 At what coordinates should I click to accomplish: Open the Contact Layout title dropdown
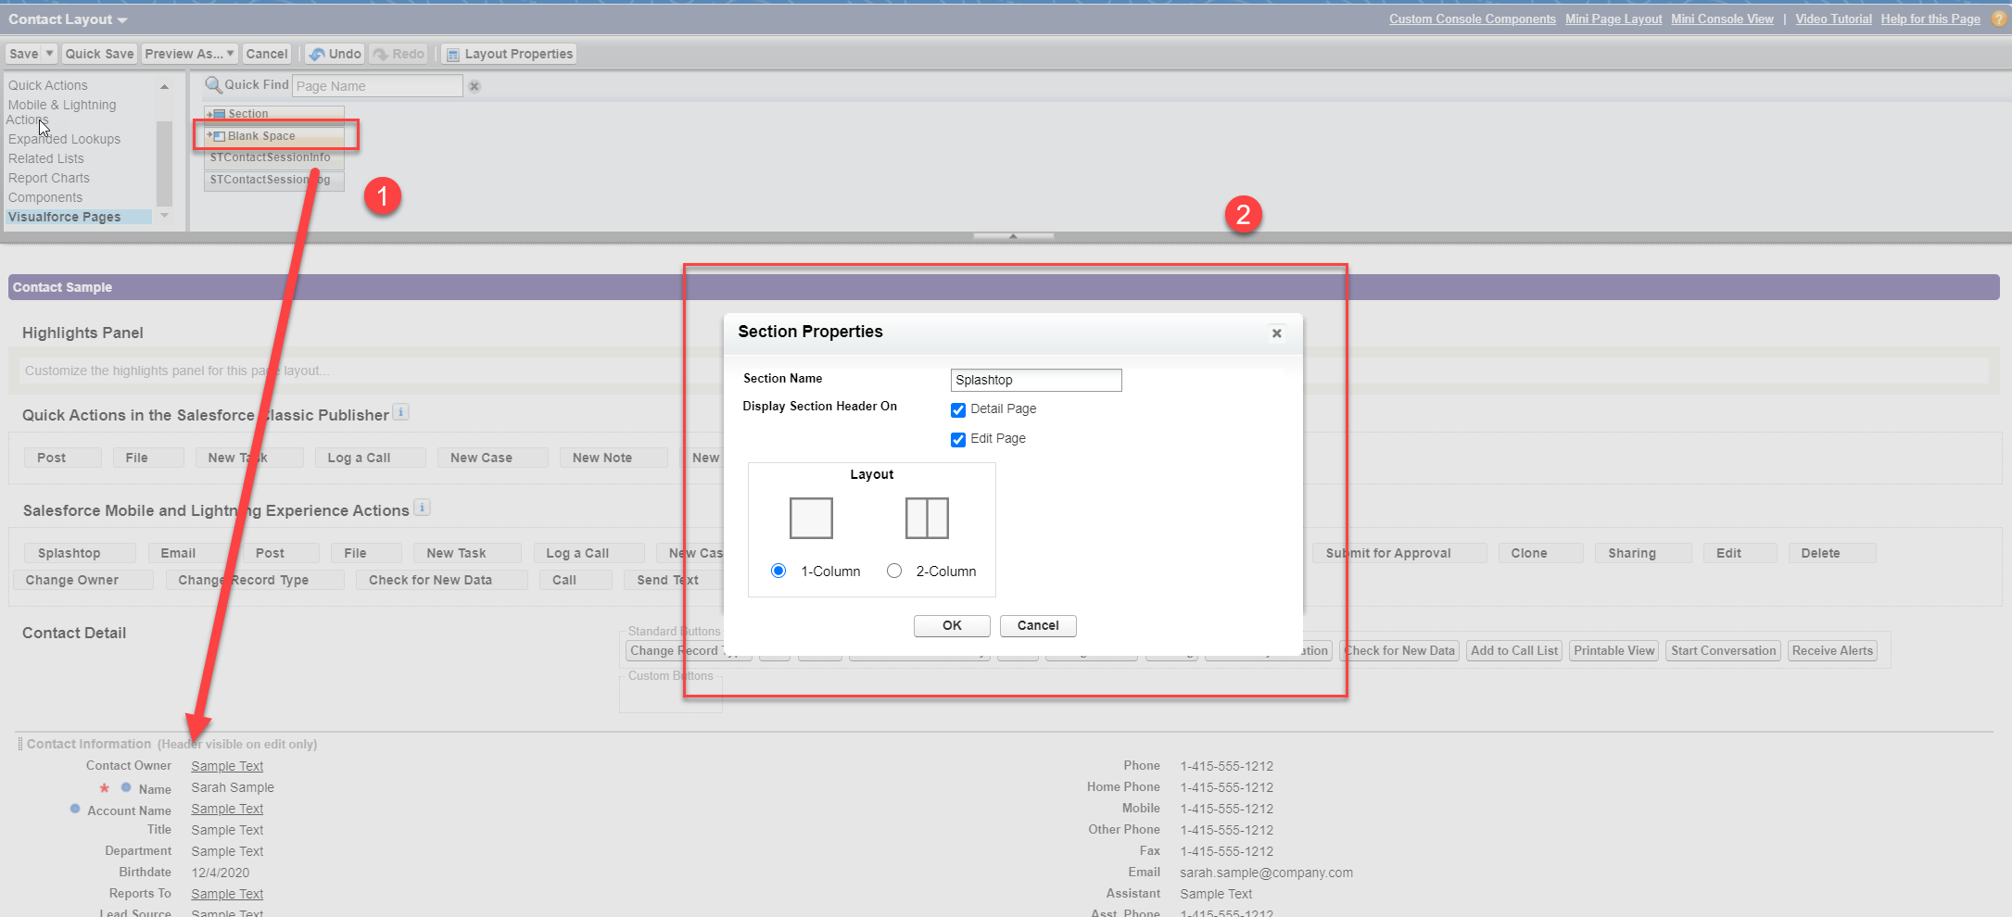(x=122, y=20)
